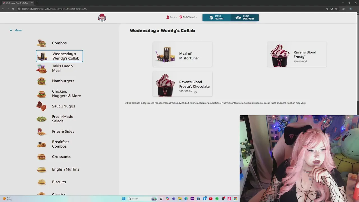Open the Saucy Nuggs category
The width and height of the screenshot is (359, 202).
pyautogui.click(x=59, y=106)
